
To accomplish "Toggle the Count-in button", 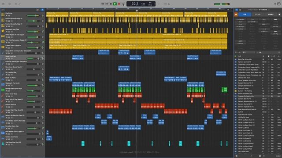I will [165, 4].
